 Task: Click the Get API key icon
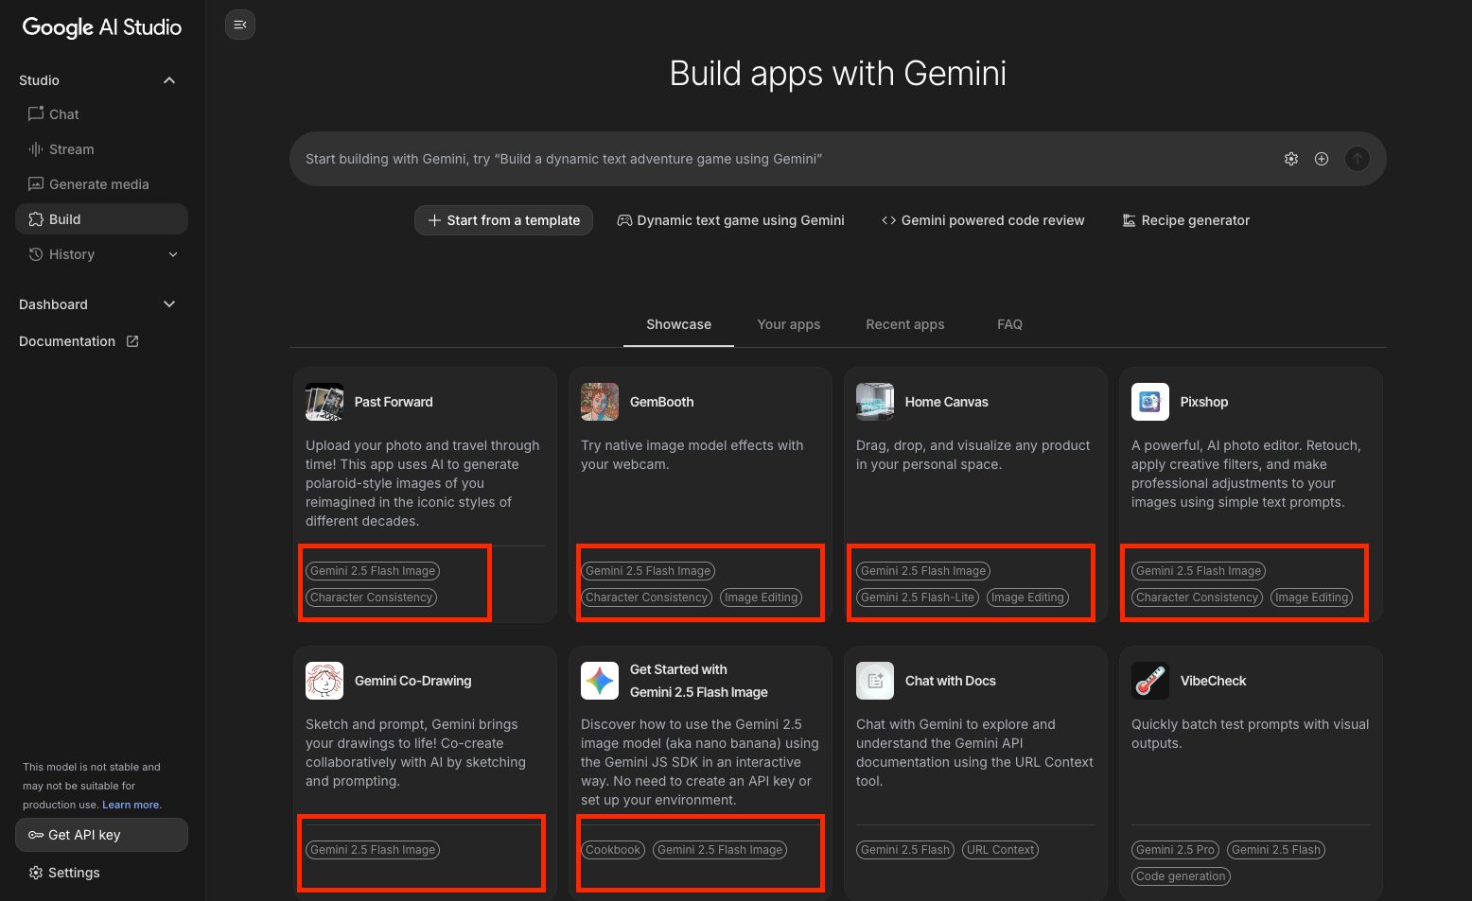(36, 835)
